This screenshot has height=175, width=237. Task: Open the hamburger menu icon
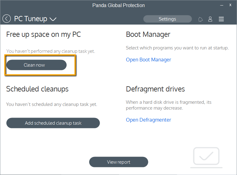(221, 19)
